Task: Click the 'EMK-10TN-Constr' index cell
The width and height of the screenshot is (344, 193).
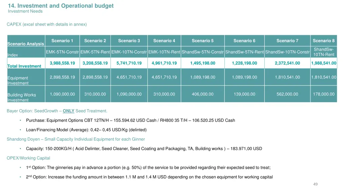Action: [129, 52]
